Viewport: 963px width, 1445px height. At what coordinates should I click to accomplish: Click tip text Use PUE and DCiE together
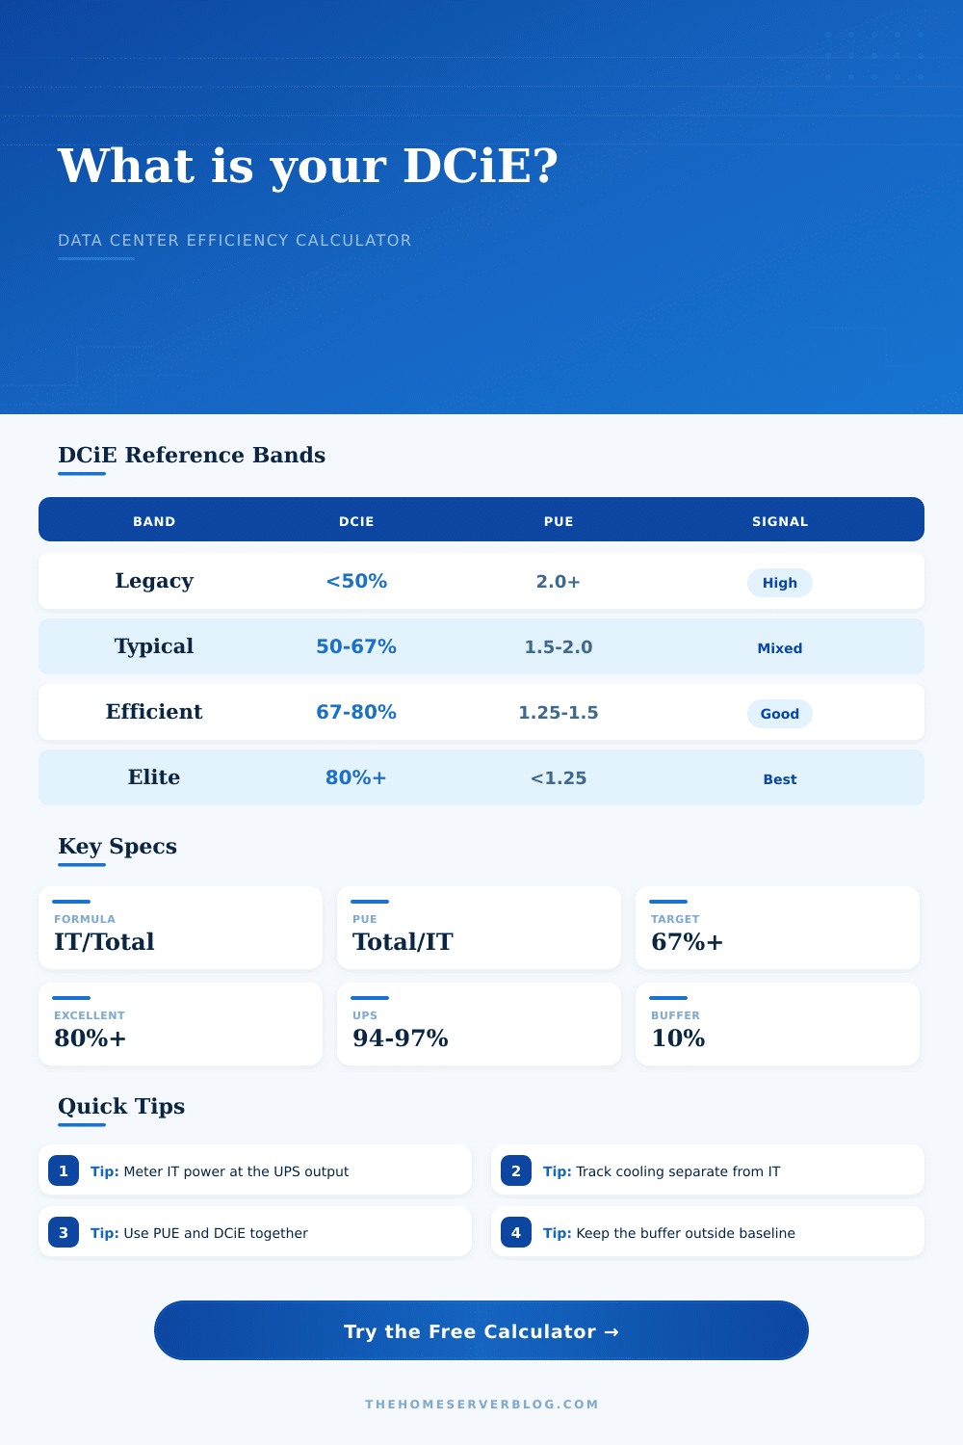pos(216,1233)
